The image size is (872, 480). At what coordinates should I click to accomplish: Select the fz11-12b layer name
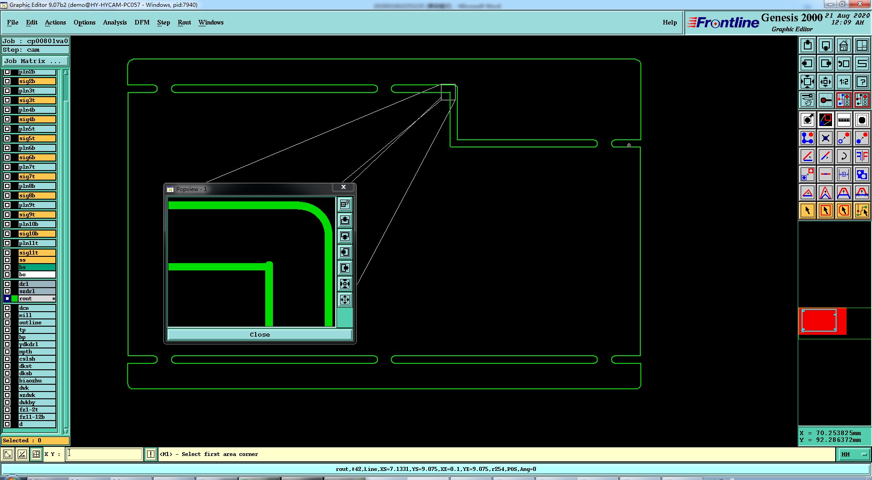point(37,417)
